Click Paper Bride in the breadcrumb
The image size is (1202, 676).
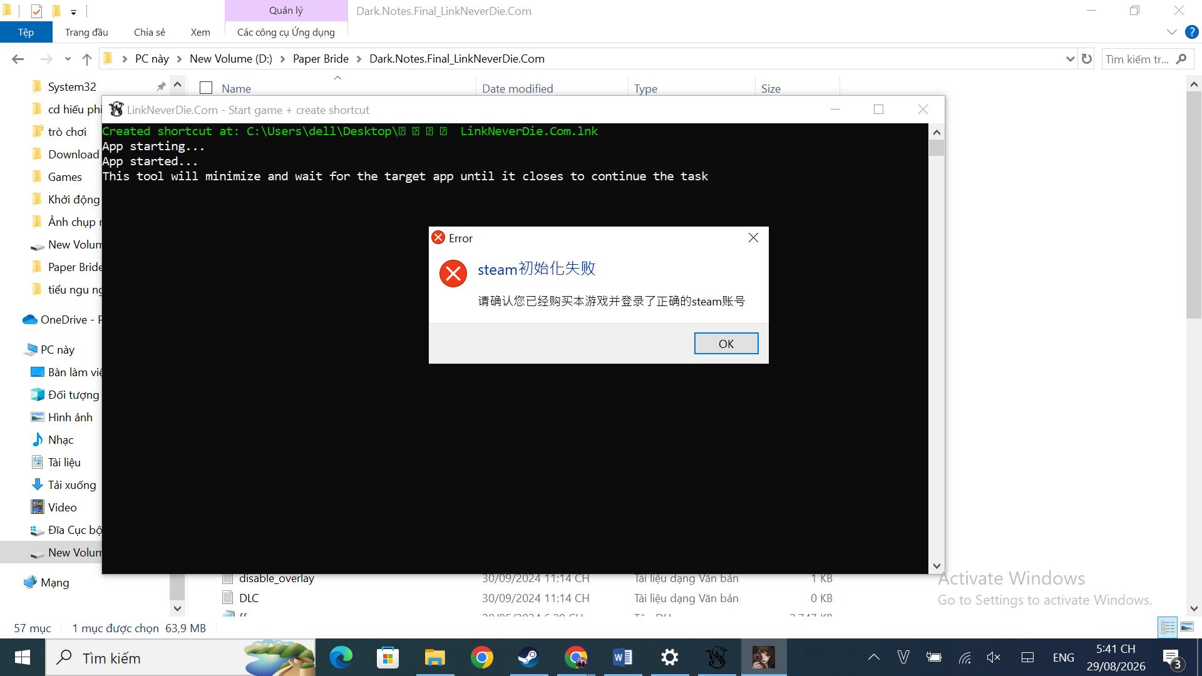[321, 59]
